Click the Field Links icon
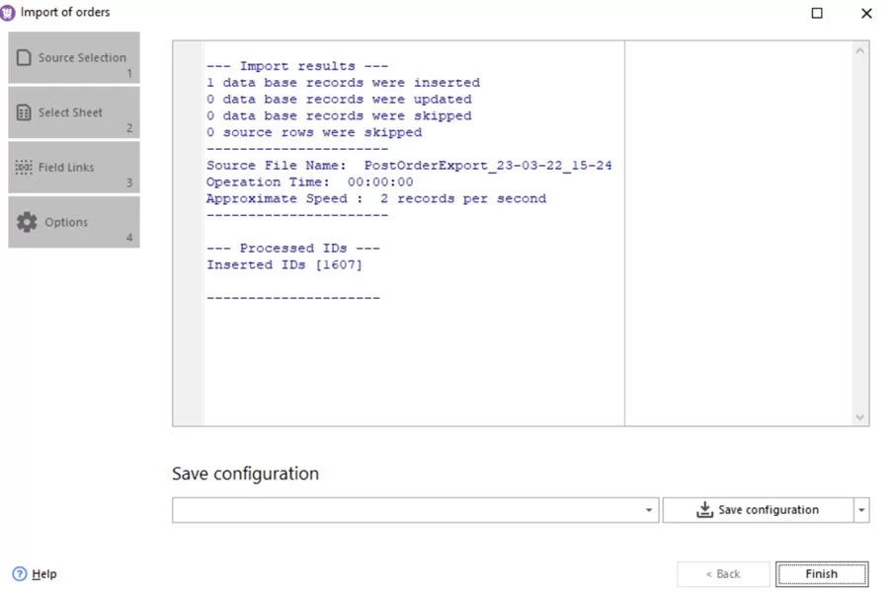 pos(25,166)
